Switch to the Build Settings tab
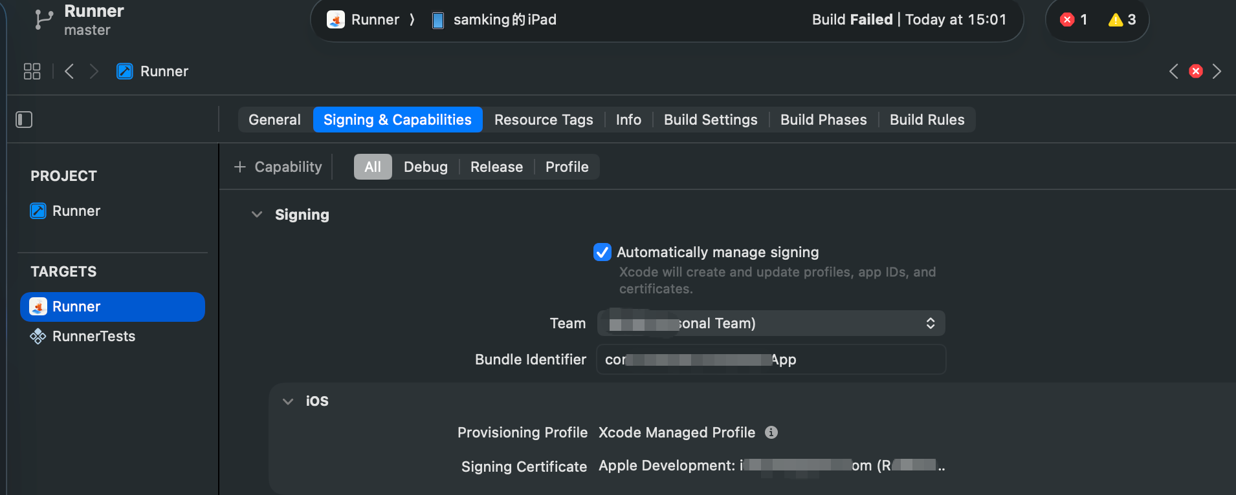1236x495 pixels. (711, 120)
